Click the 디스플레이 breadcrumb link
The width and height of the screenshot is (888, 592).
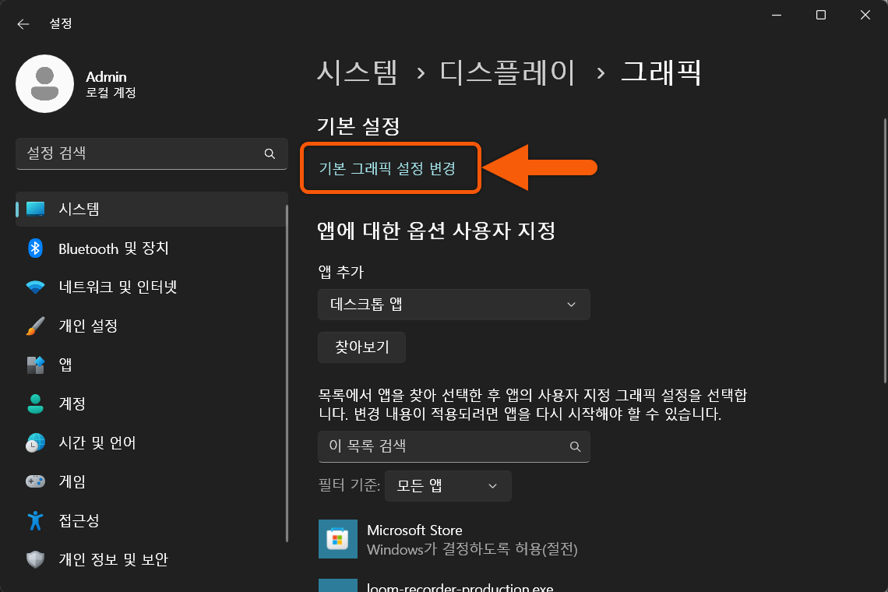point(507,72)
